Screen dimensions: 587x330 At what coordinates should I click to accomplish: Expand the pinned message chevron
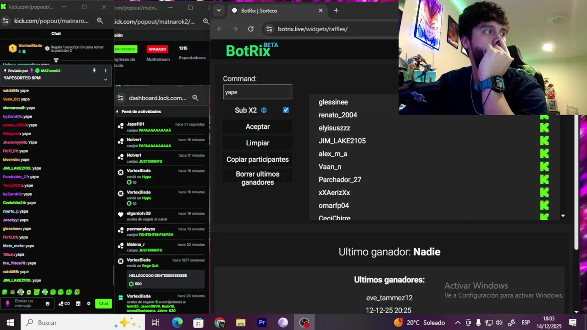coord(105,79)
